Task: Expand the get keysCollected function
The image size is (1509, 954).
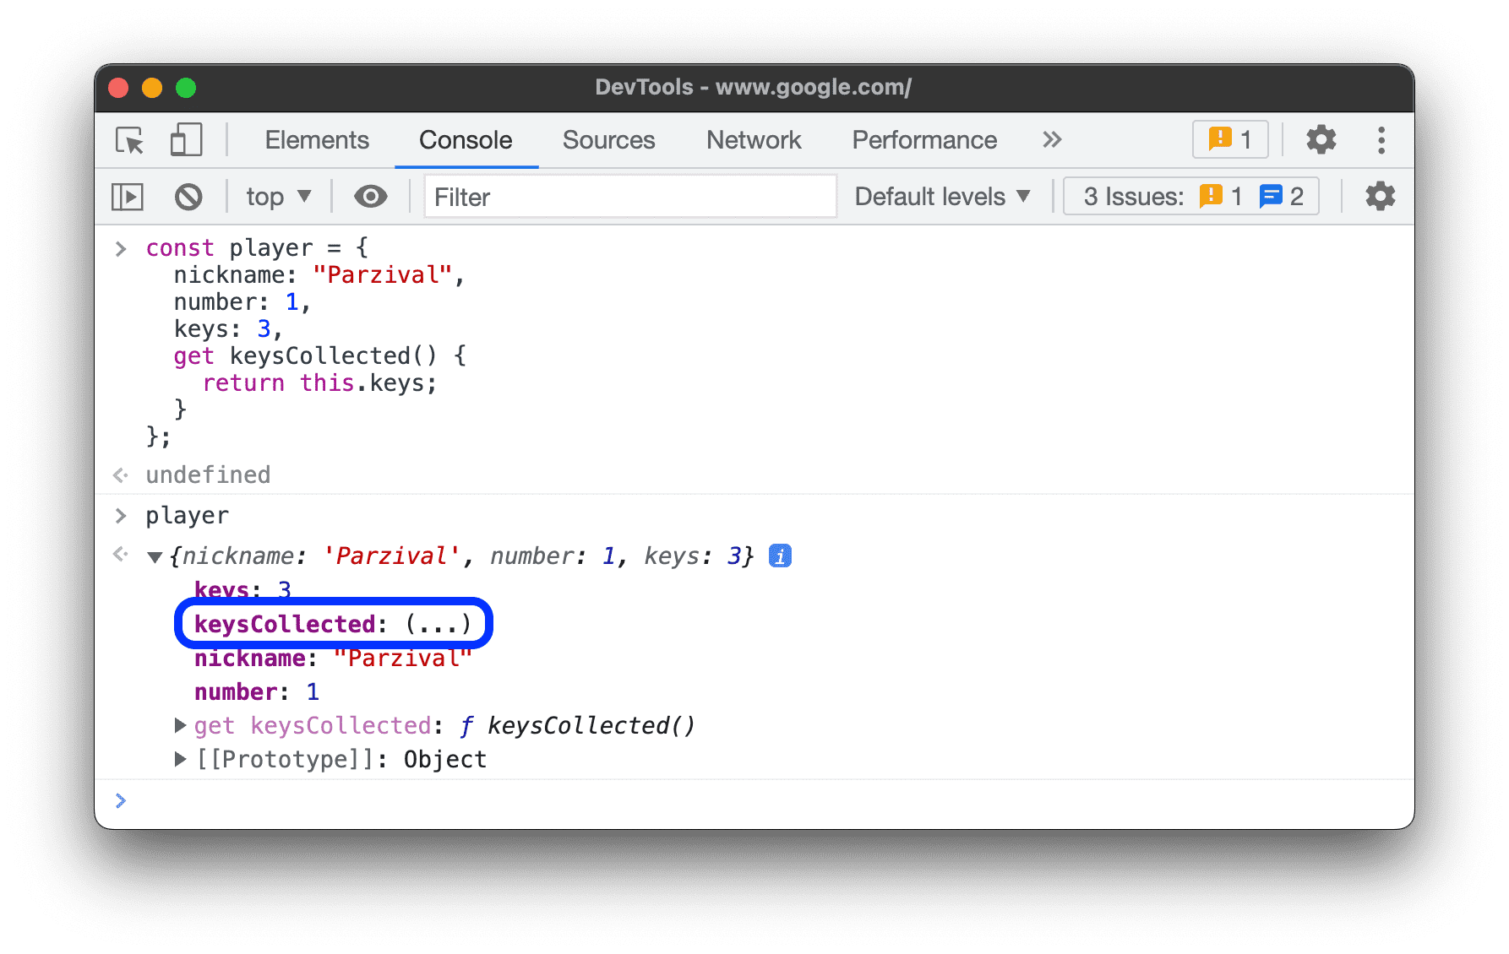Action: [x=180, y=725]
